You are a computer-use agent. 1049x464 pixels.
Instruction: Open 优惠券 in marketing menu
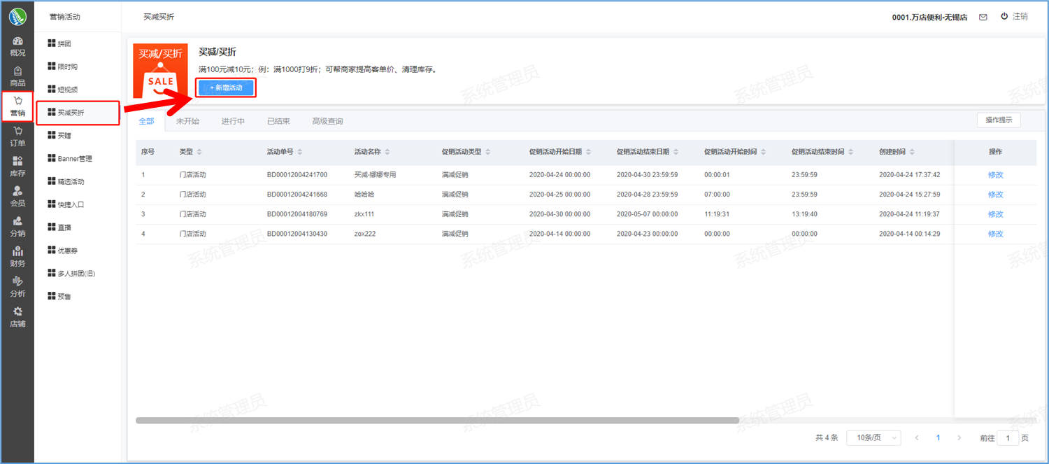[x=68, y=250]
